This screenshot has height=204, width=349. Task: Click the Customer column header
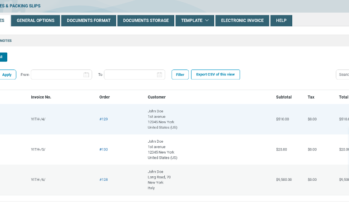[x=157, y=97]
